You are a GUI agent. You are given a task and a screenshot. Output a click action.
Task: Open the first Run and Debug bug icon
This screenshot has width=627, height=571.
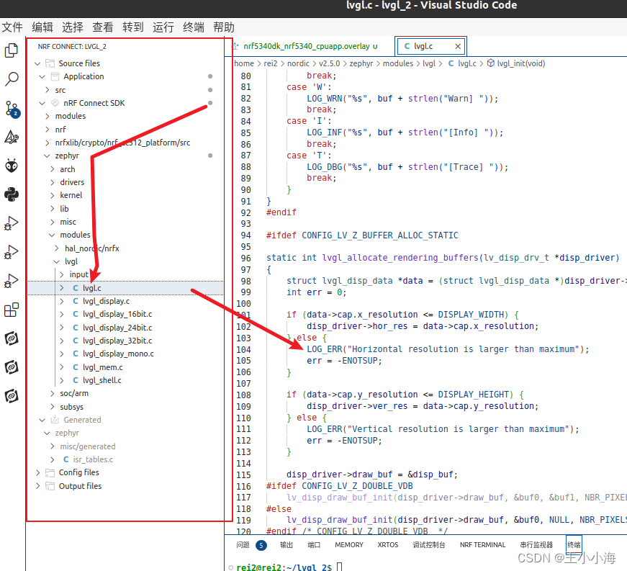point(12,223)
